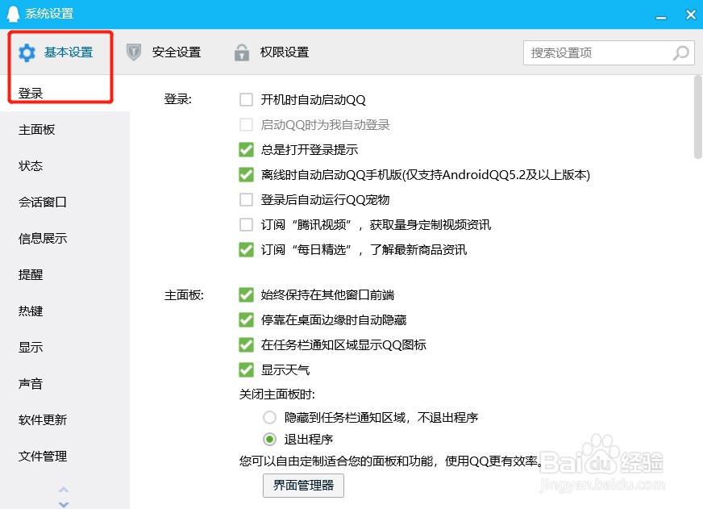Uncheck 离线时自动启动QQ手机版 option
The height and width of the screenshot is (509, 703).
tap(246, 174)
